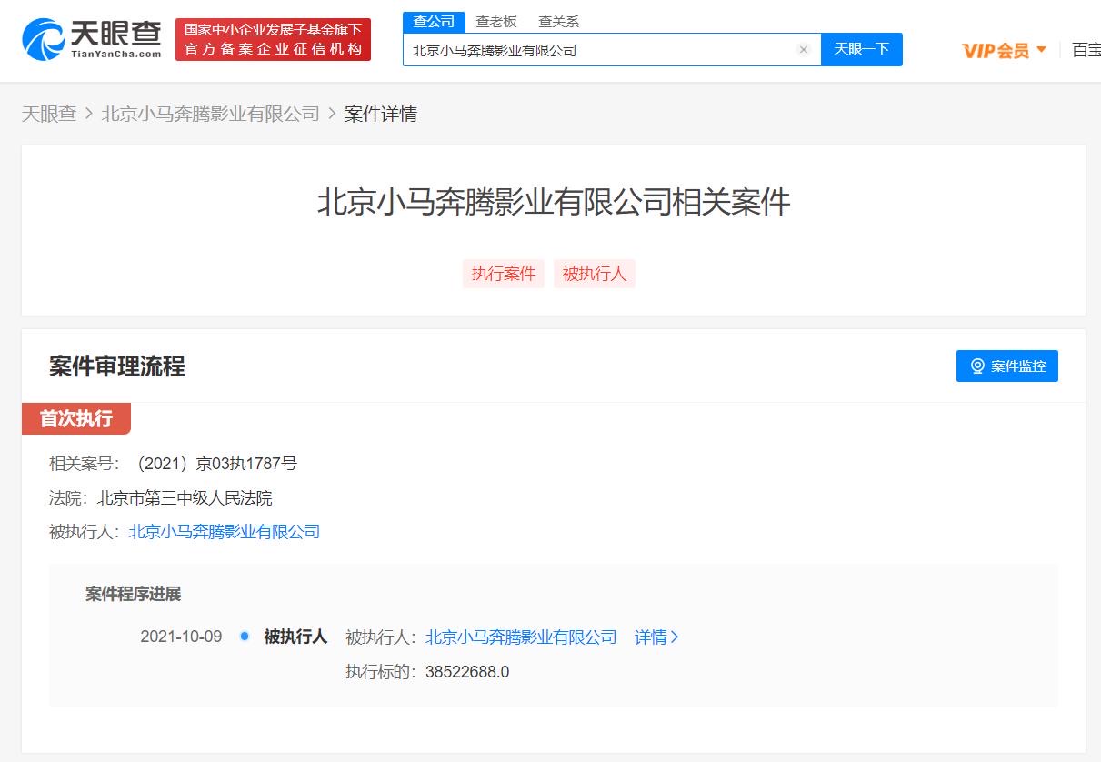Click the red 官方备案企业征信机构 banner
The width and height of the screenshot is (1101, 762).
tap(273, 39)
